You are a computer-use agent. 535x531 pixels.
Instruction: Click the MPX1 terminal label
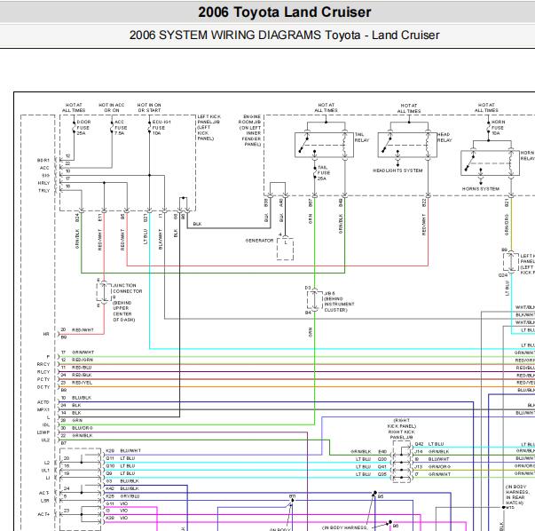43,409
